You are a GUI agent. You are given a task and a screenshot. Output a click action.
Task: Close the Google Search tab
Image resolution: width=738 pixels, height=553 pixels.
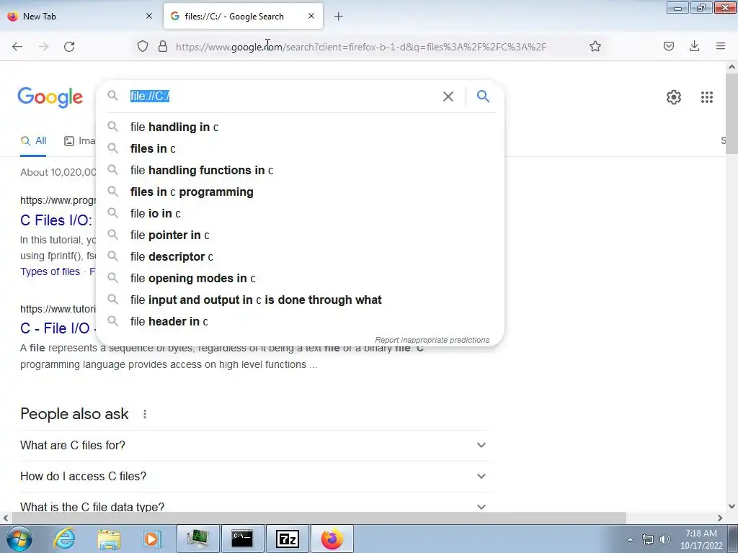point(311,16)
